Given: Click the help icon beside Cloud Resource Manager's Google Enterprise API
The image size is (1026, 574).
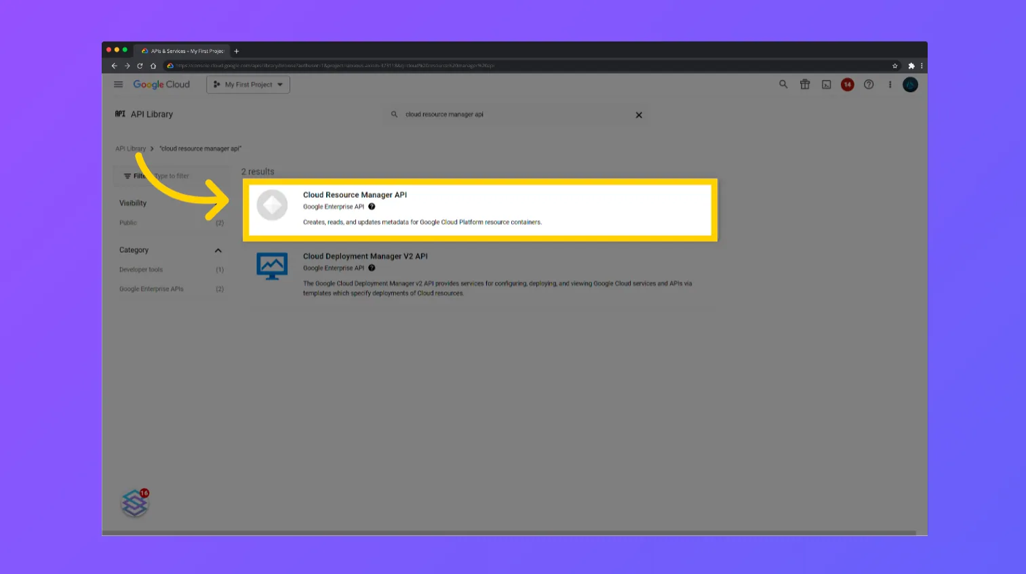Looking at the screenshot, I should (x=372, y=207).
